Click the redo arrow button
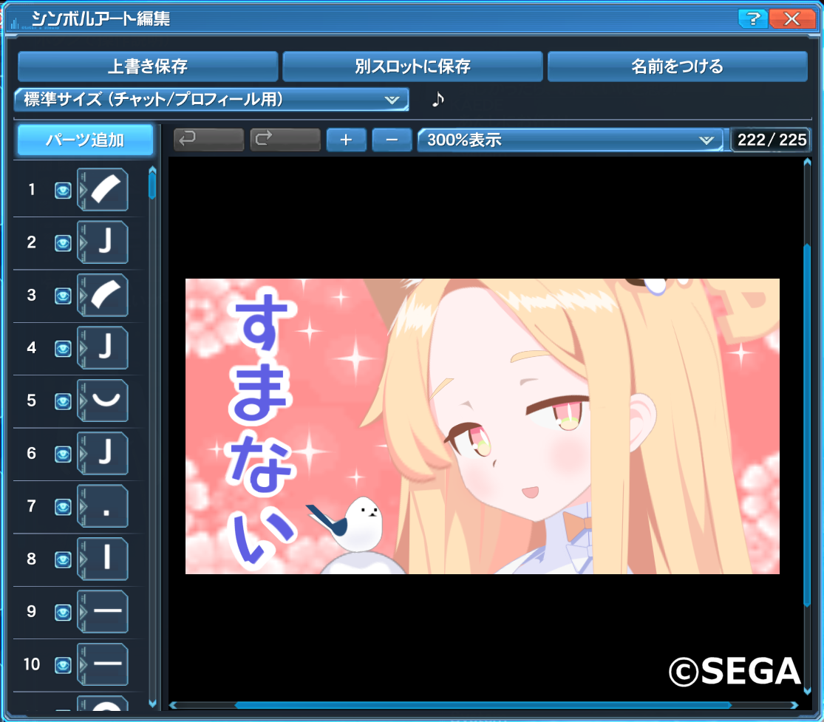The height and width of the screenshot is (722, 824). (x=285, y=140)
